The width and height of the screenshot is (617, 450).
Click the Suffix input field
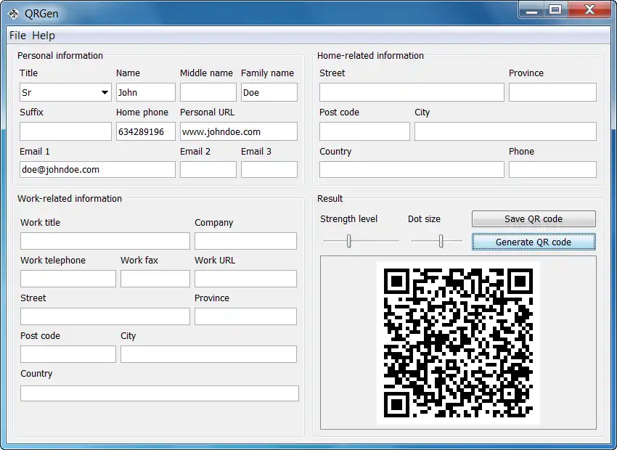pos(66,131)
